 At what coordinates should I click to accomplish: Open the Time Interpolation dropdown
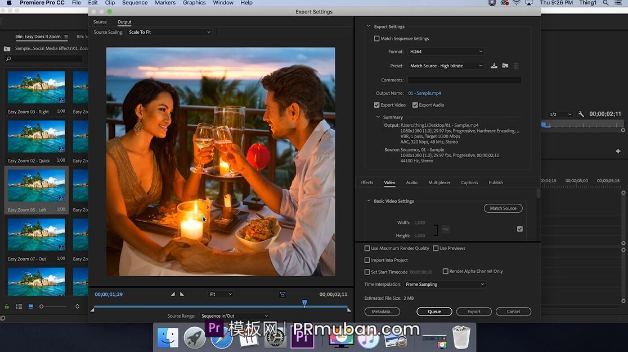pyautogui.click(x=445, y=285)
